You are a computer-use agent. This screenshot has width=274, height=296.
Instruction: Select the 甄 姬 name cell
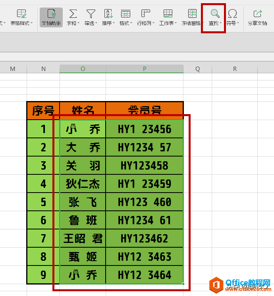83,256
